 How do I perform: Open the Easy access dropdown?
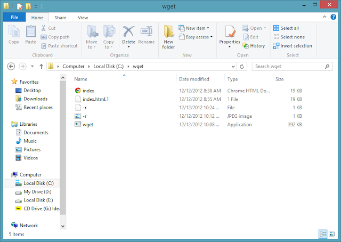[196, 37]
